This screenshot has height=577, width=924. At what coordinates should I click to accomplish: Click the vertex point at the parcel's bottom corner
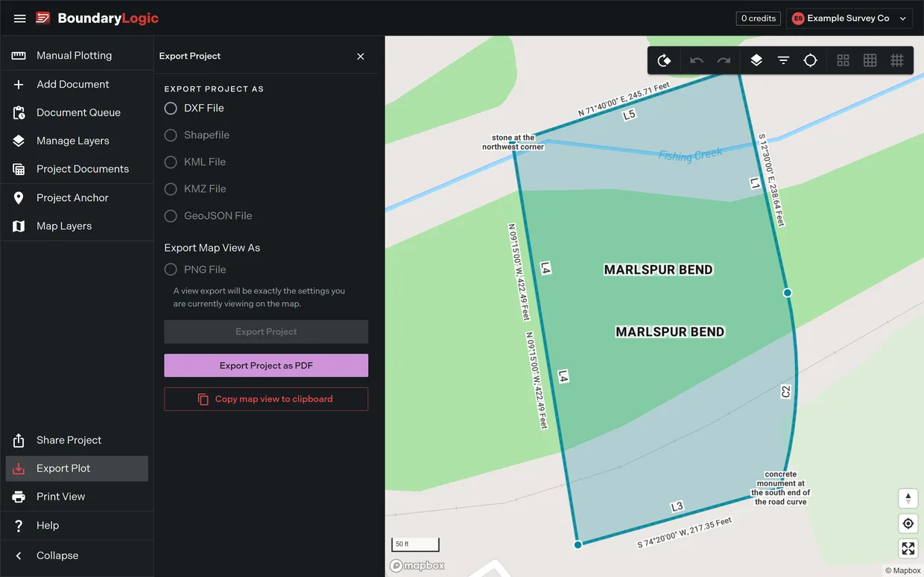click(577, 545)
